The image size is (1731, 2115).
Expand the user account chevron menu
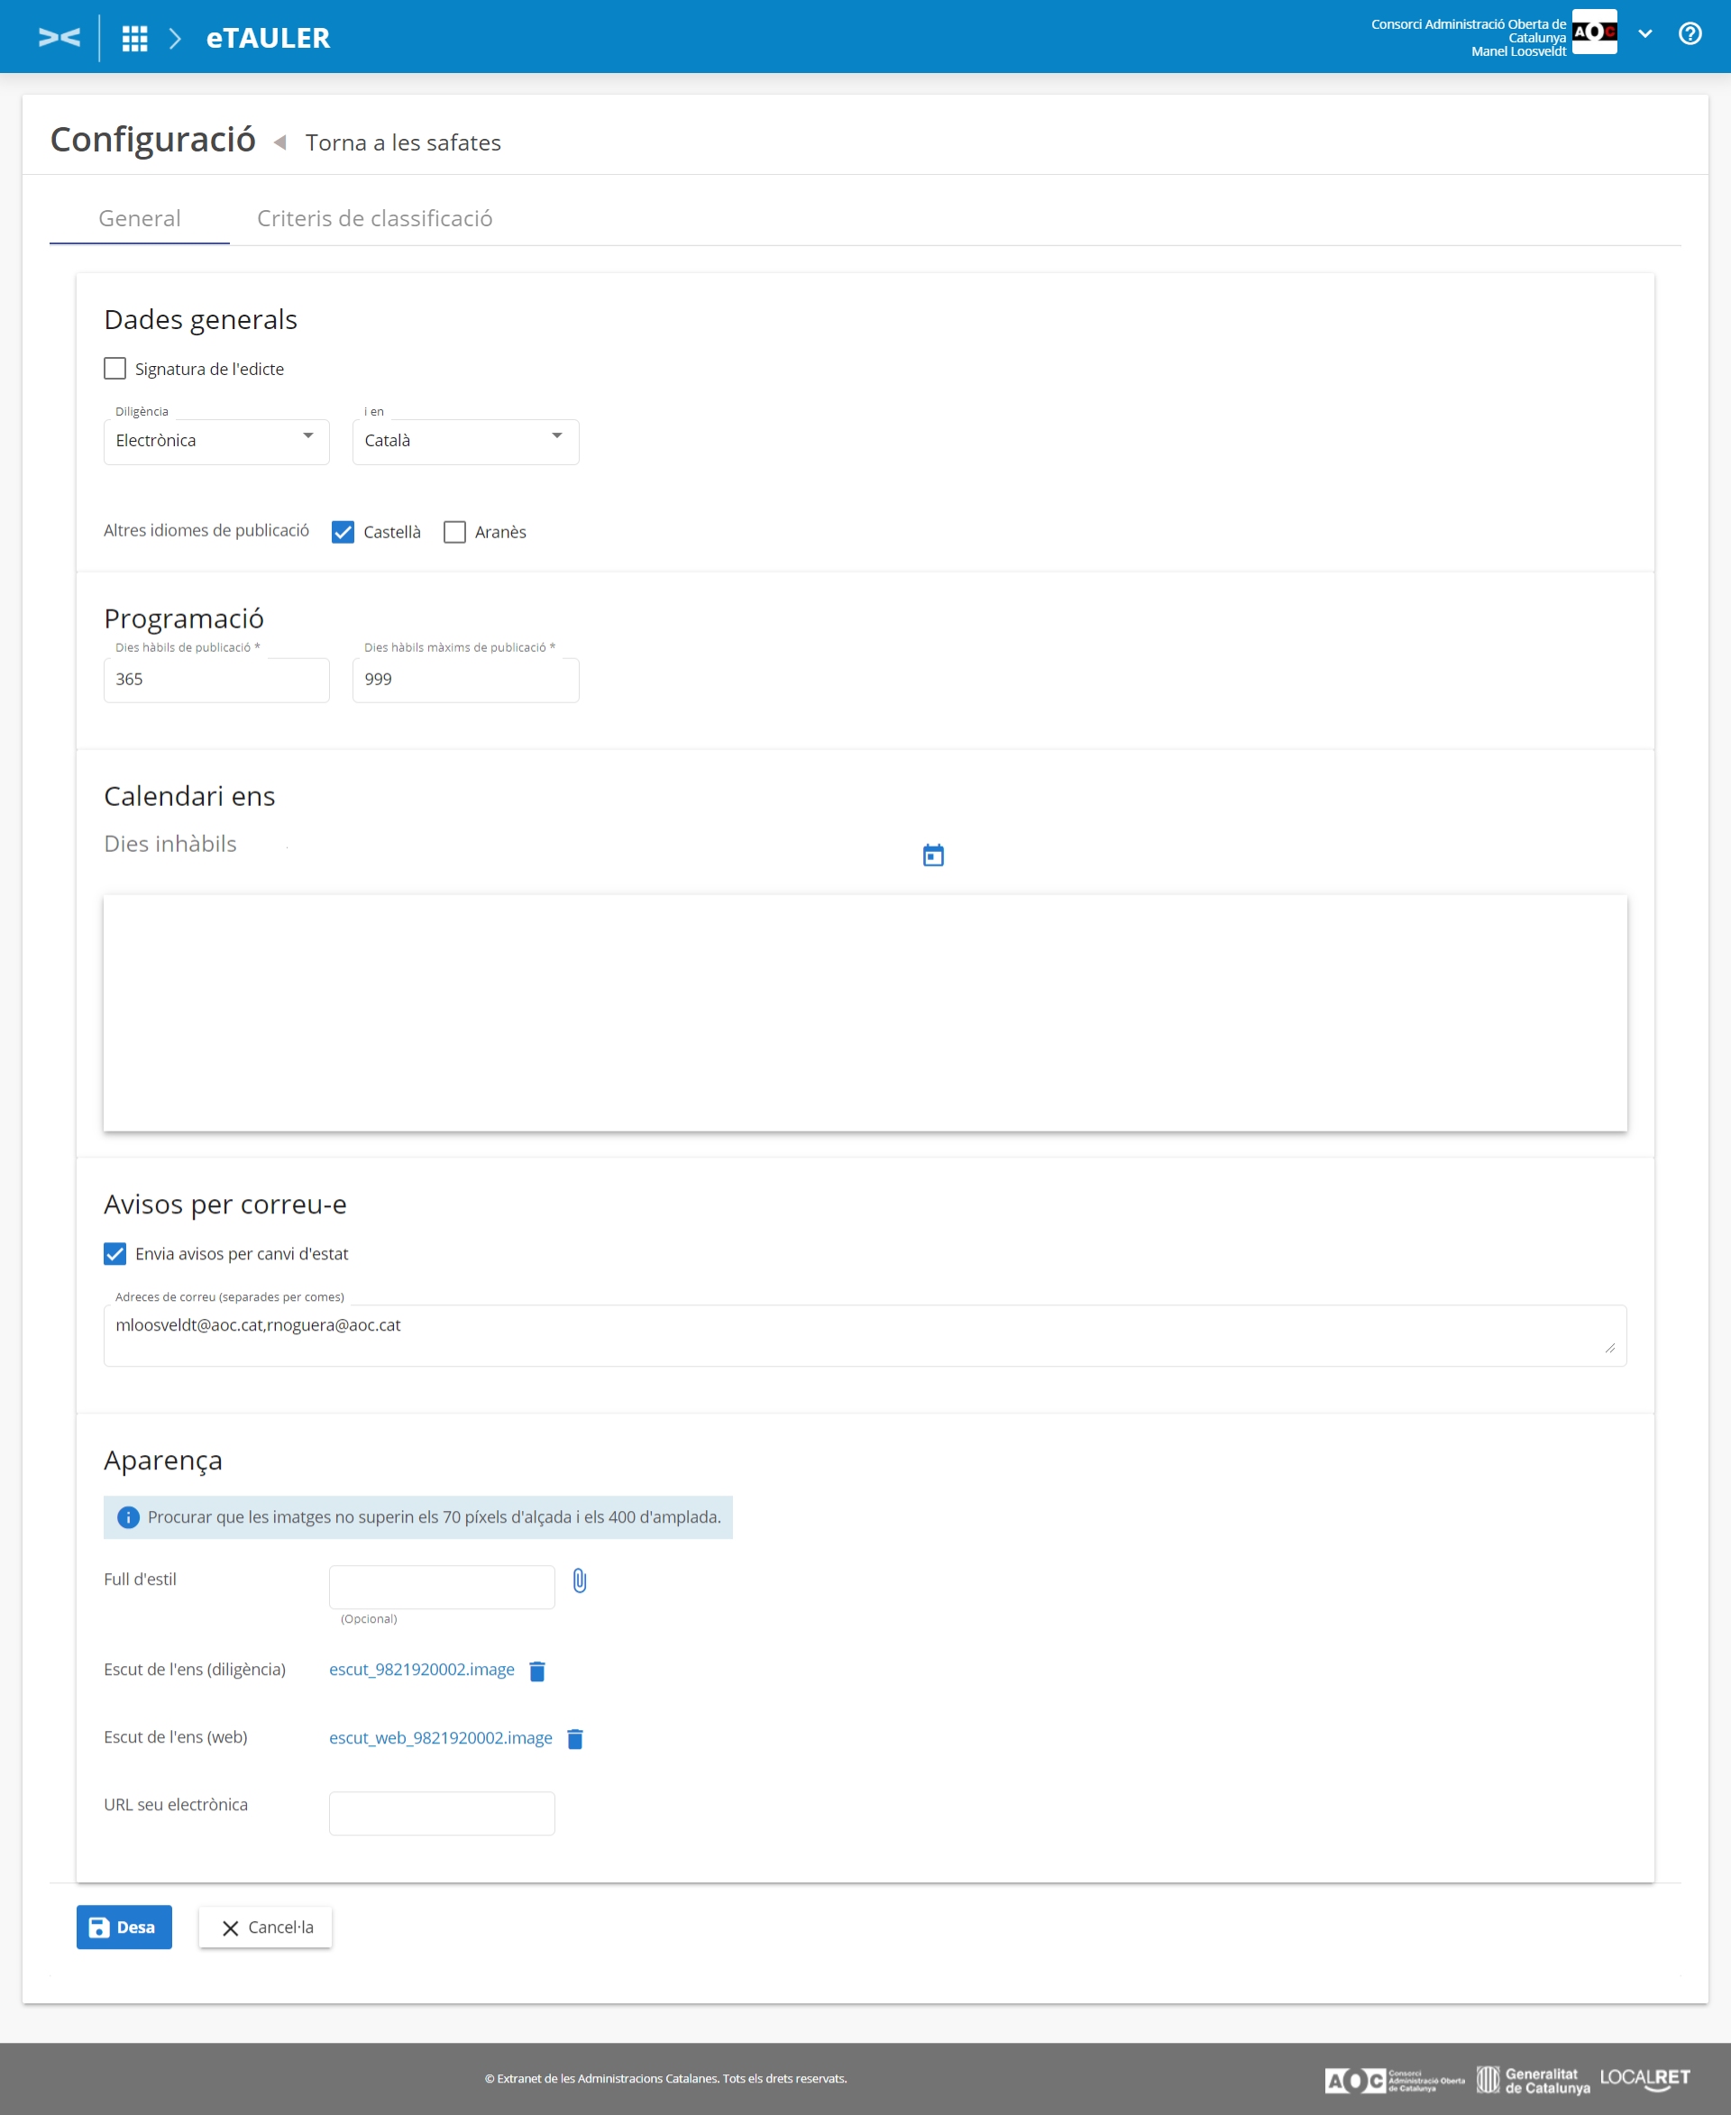coord(1645,34)
